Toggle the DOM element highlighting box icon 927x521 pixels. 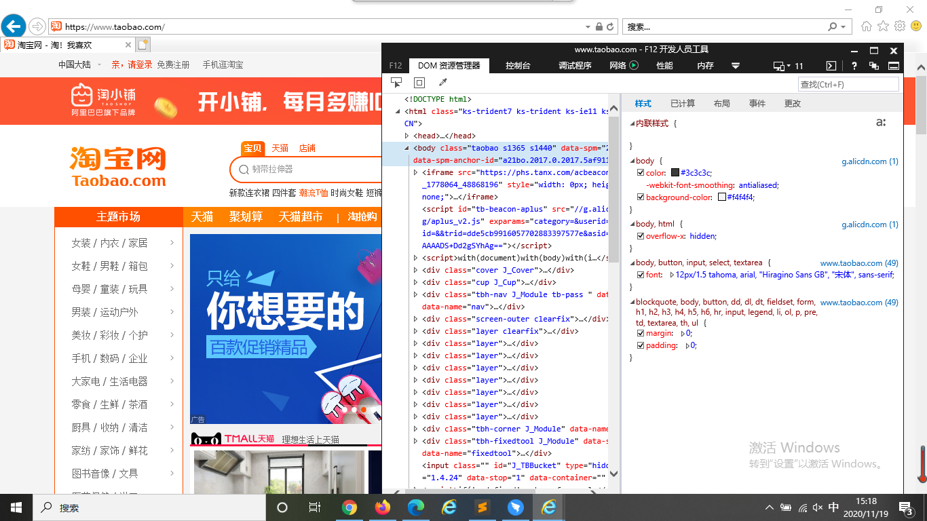[419, 83]
